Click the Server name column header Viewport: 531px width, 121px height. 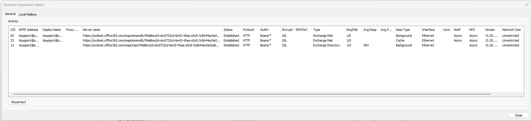coord(151,30)
